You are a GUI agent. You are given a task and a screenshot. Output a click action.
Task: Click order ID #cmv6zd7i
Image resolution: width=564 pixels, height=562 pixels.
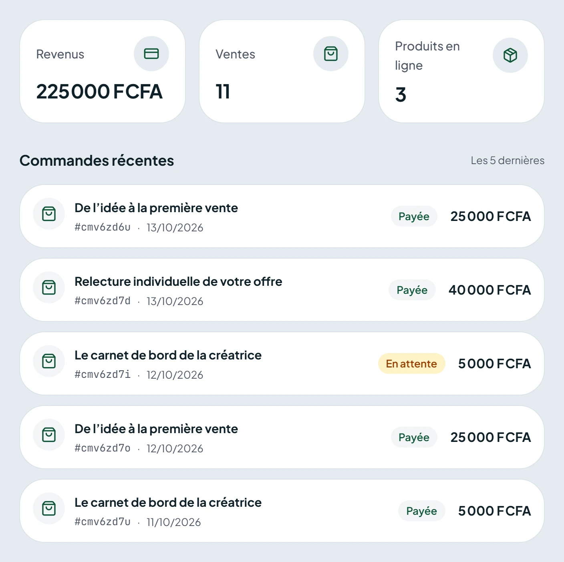pos(103,375)
